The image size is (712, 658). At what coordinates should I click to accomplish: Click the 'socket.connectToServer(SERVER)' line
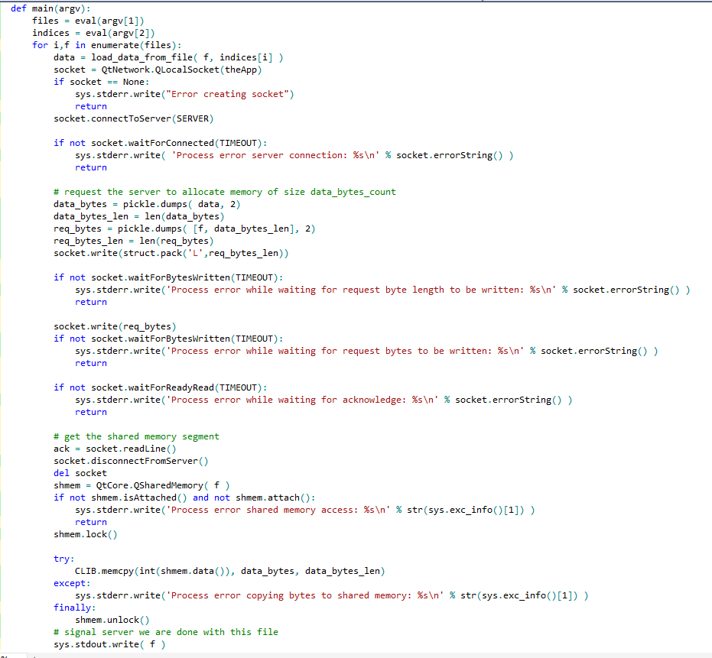134,118
